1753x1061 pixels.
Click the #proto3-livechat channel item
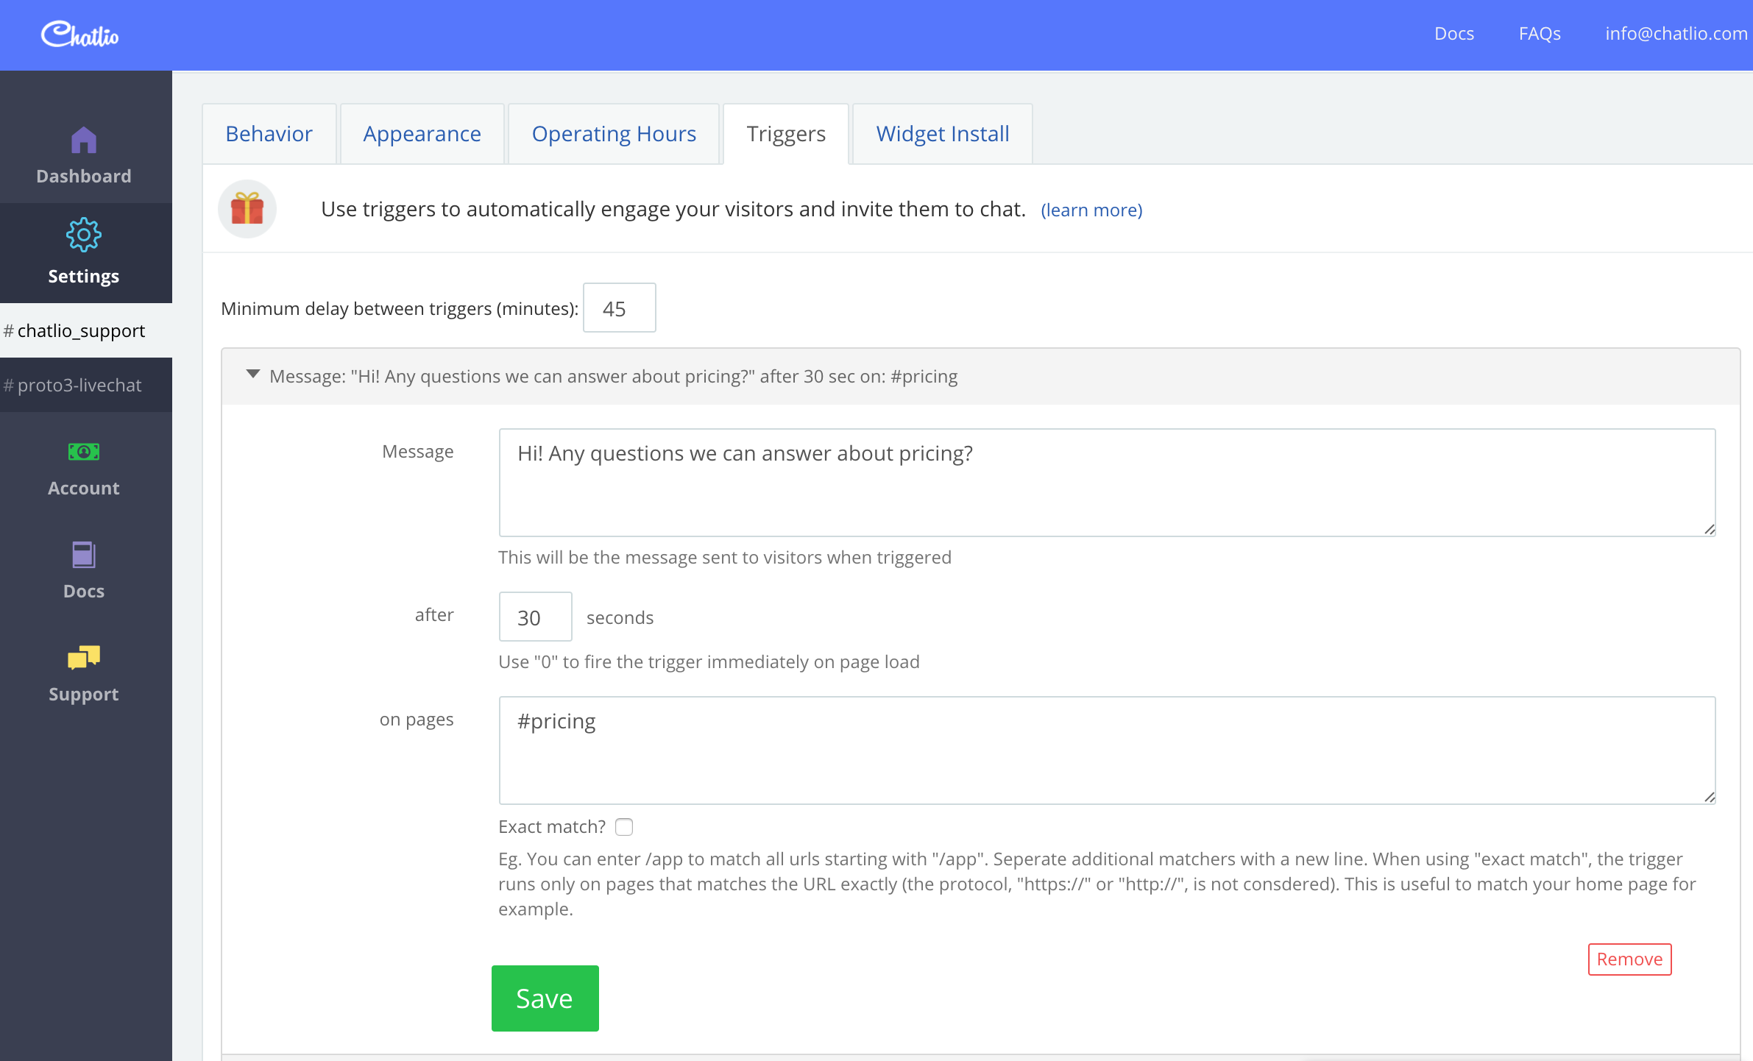point(85,384)
